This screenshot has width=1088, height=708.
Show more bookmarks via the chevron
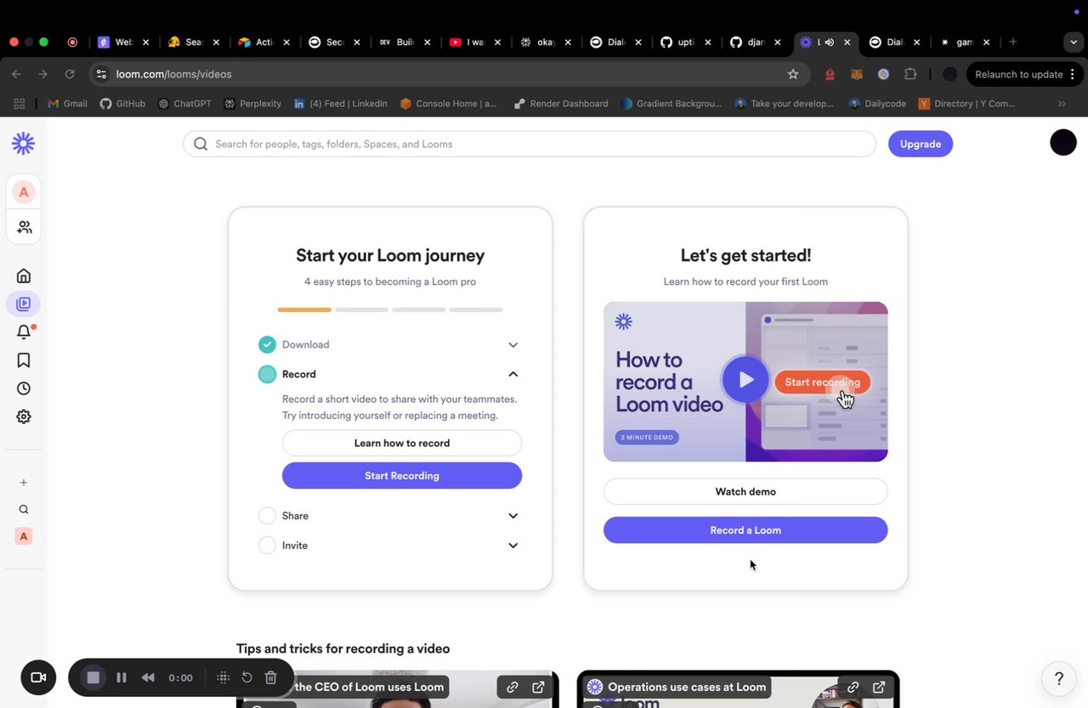[x=1062, y=104]
